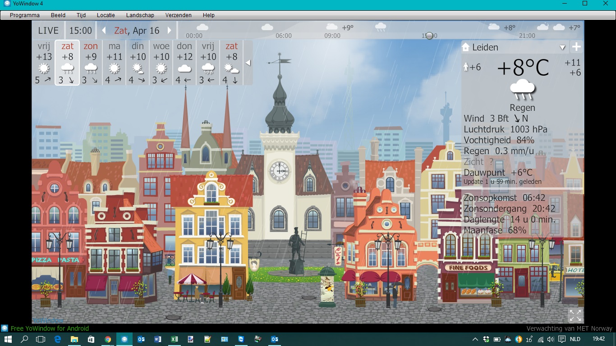
Task: Toggle LIVE time mode
Action: tap(48, 31)
